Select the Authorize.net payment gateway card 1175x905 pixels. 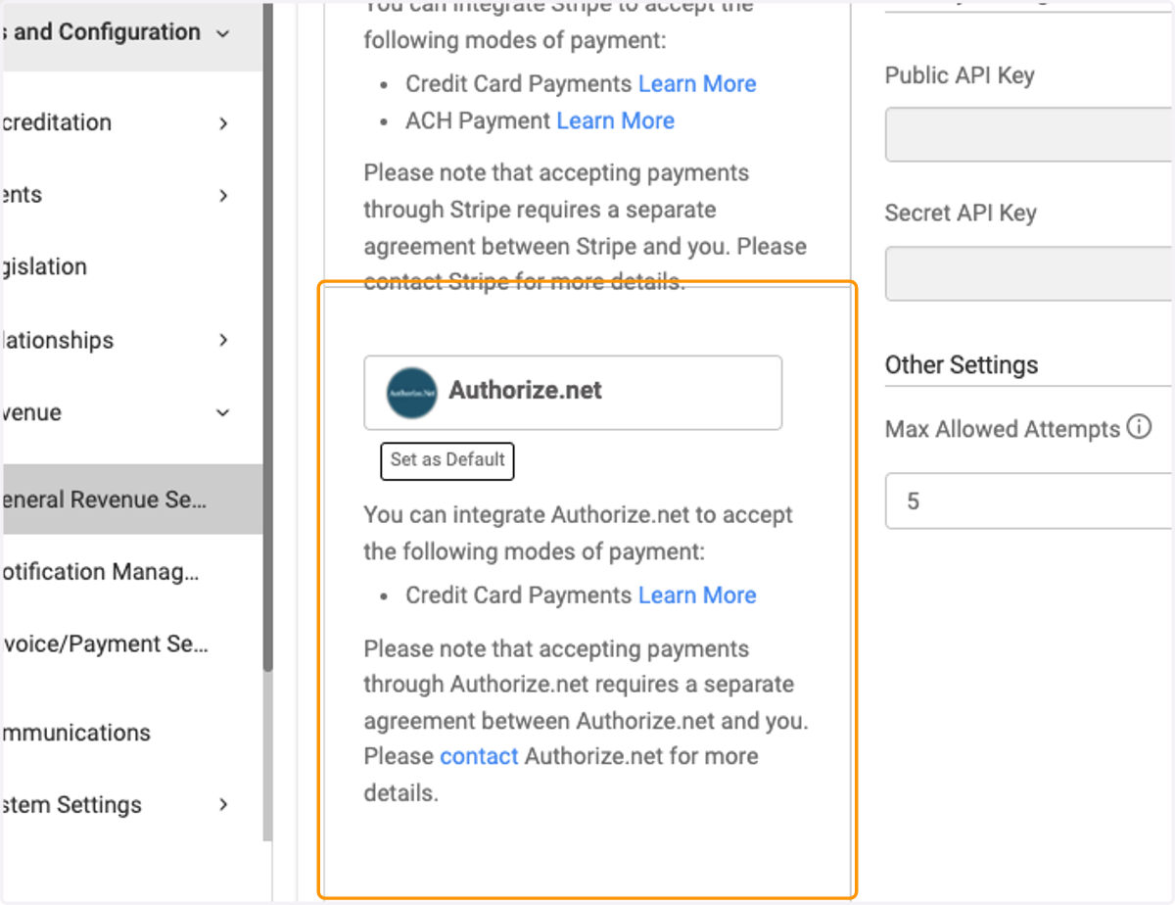coord(573,393)
